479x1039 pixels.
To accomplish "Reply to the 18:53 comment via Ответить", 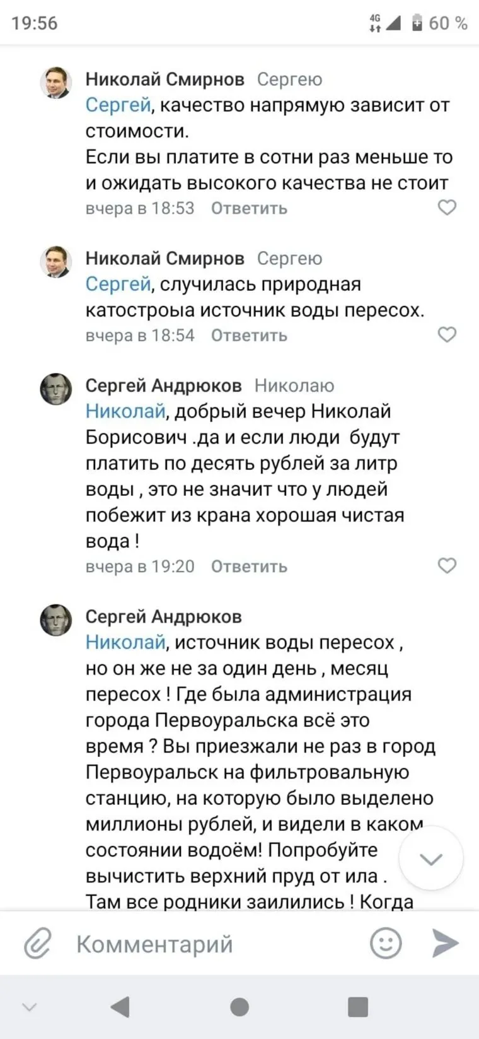I will (249, 208).
